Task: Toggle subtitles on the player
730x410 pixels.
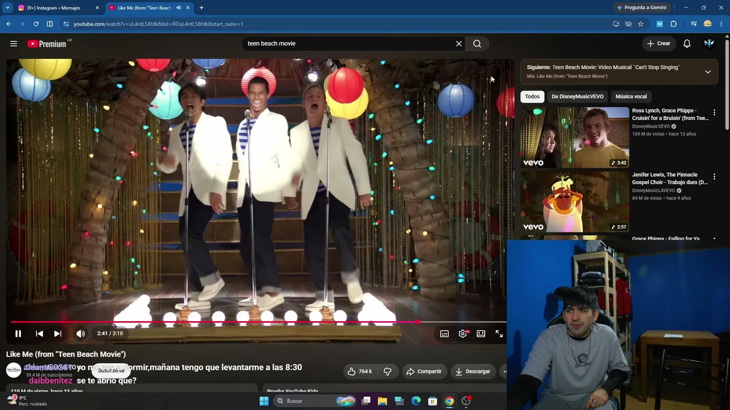Action: pos(444,334)
